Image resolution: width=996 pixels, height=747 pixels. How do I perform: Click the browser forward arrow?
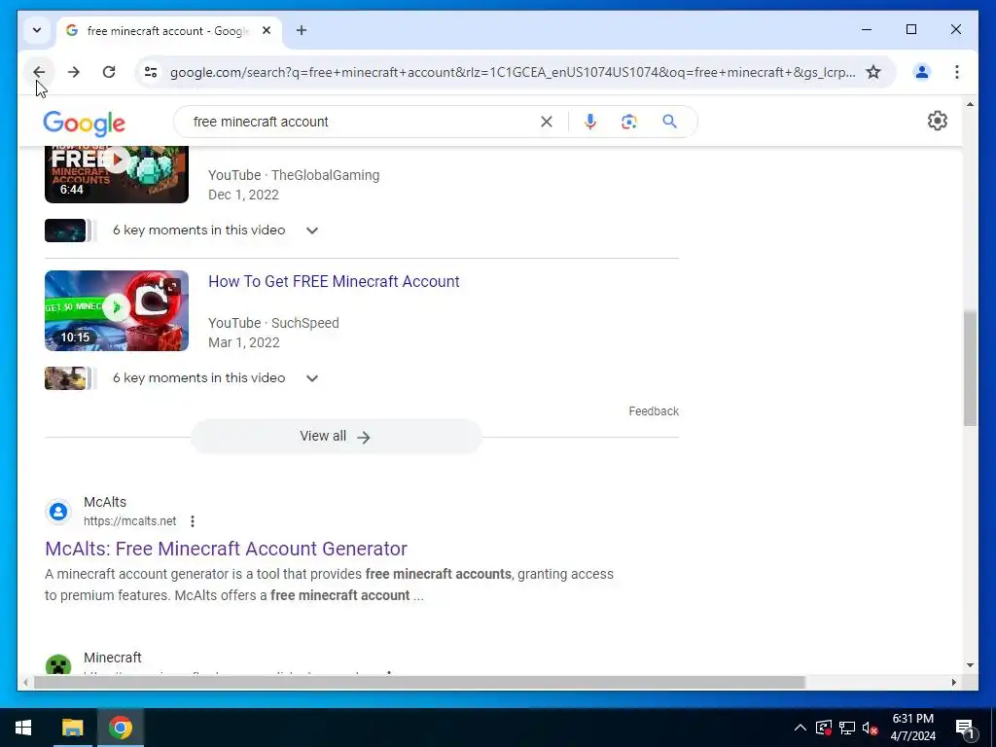(x=74, y=72)
